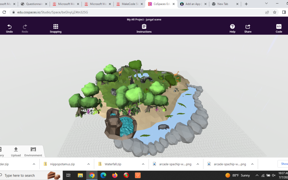Image resolution: width=288 pixels, height=180 pixels.
Task: Select the hippopotamus in the river
Action: click(x=163, y=127)
